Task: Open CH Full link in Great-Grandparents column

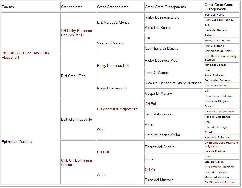Action: point(103,152)
